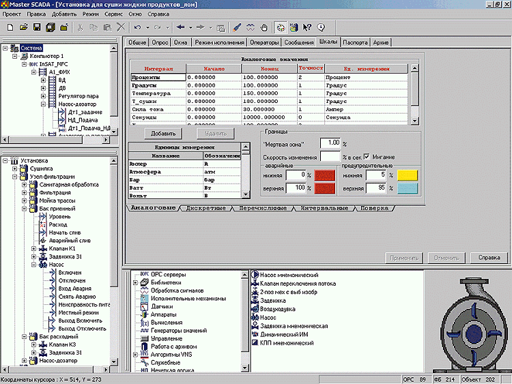The height and width of the screenshot is (384, 512).
Task: Click the Справка button
Action: [489, 257]
